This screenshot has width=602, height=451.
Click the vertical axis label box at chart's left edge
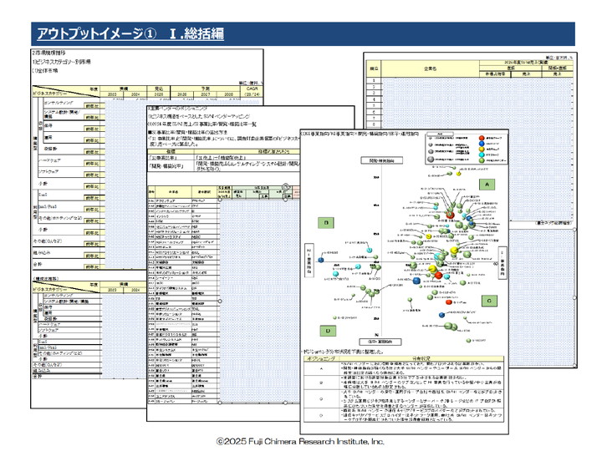point(309,261)
